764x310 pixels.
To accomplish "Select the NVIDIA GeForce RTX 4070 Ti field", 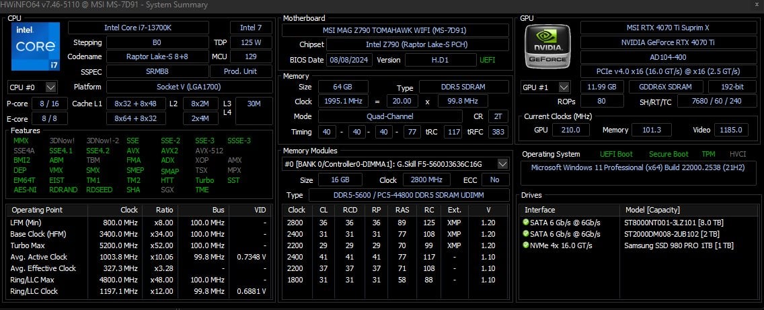I will [x=667, y=42].
